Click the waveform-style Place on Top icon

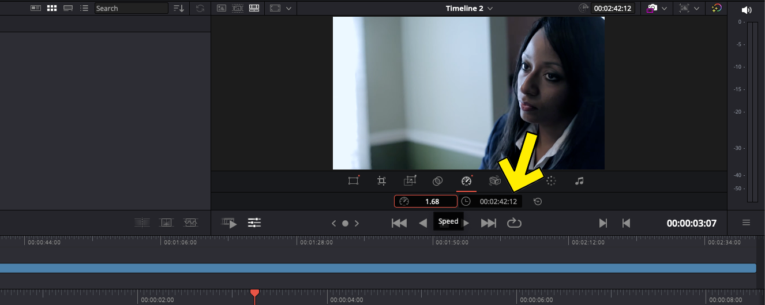tap(191, 223)
